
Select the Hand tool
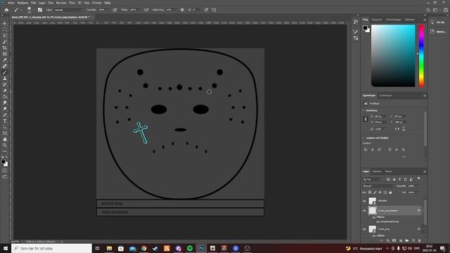pos(5,139)
